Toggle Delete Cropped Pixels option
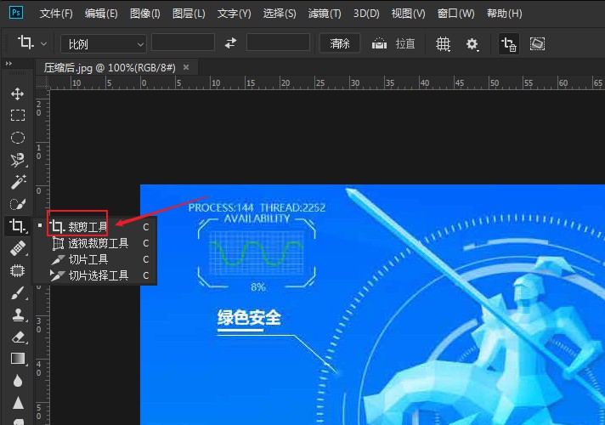 (x=508, y=43)
